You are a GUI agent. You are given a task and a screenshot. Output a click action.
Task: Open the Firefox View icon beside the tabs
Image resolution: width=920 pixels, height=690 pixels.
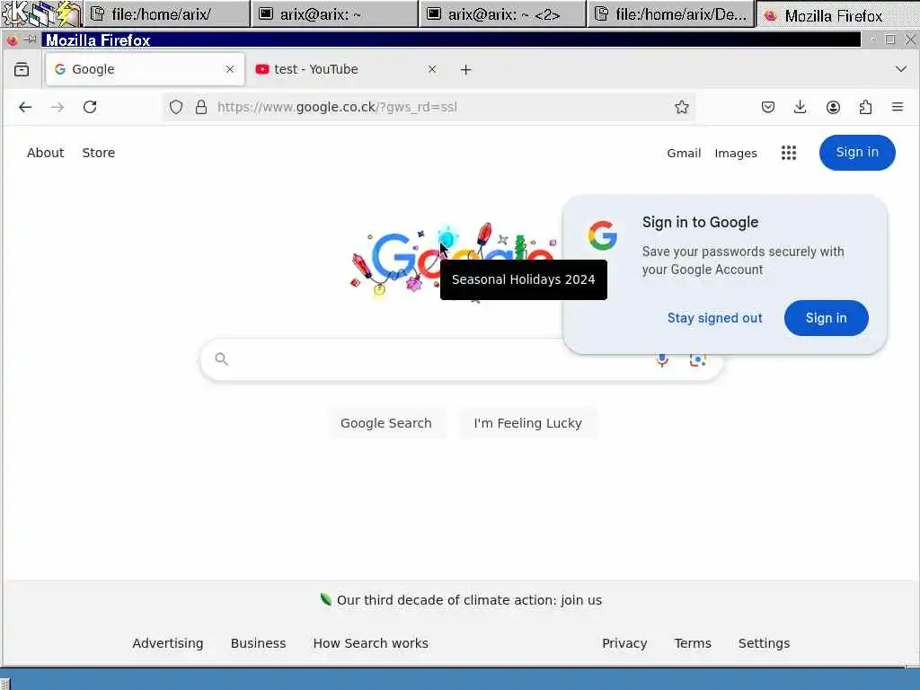coord(22,69)
